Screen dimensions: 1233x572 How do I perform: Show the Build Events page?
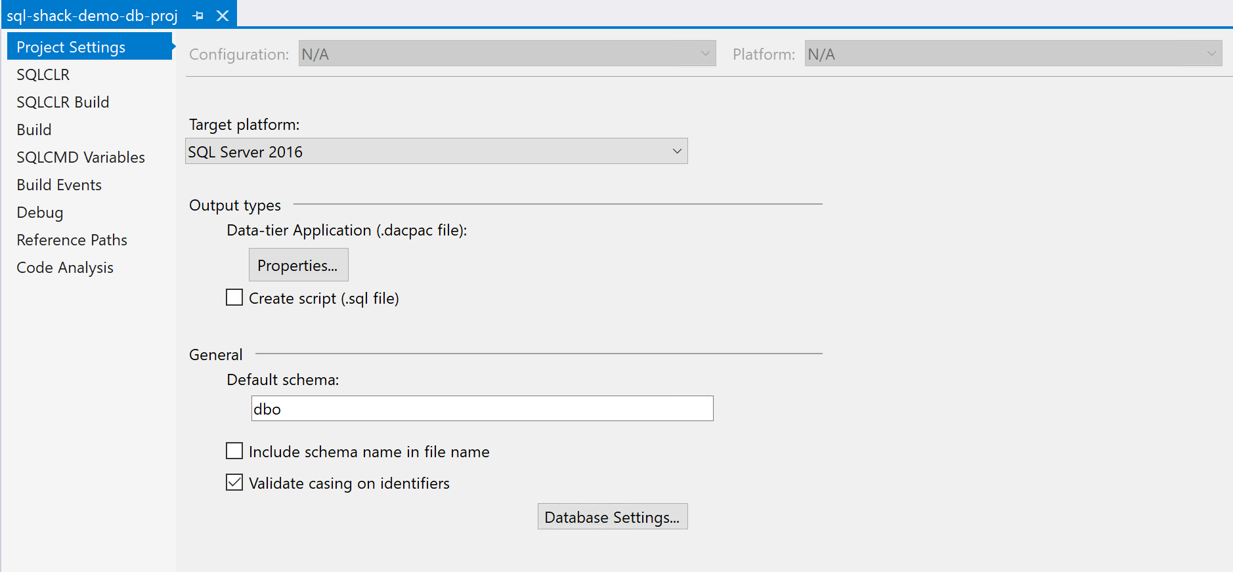coord(59,185)
